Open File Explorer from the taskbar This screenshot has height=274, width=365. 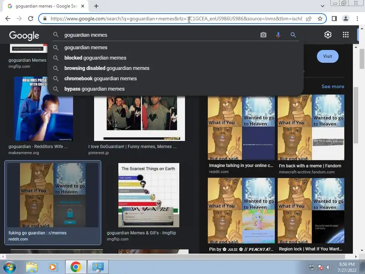(x=32, y=267)
